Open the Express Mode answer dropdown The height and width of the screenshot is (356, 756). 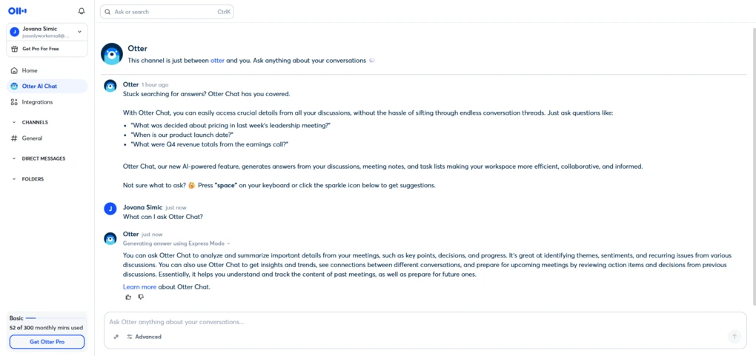(228, 244)
